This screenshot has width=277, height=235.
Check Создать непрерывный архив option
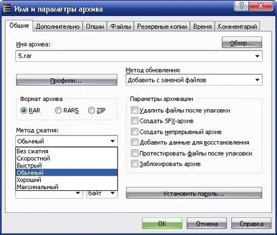(135, 132)
